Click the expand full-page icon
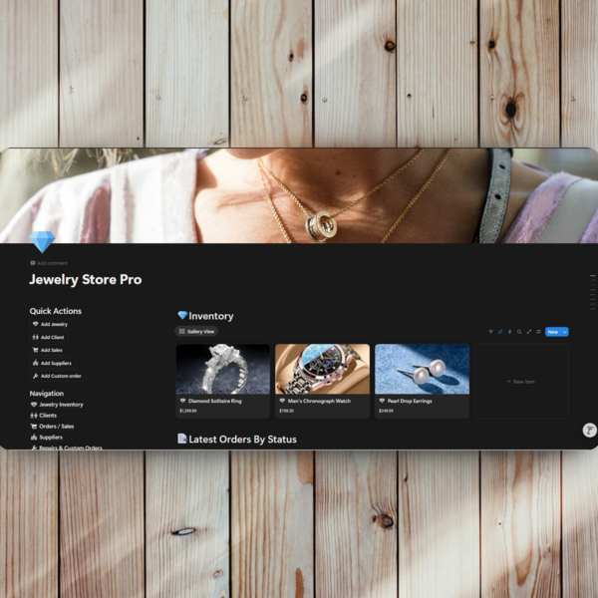The width and height of the screenshot is (598, 598). 529,332
